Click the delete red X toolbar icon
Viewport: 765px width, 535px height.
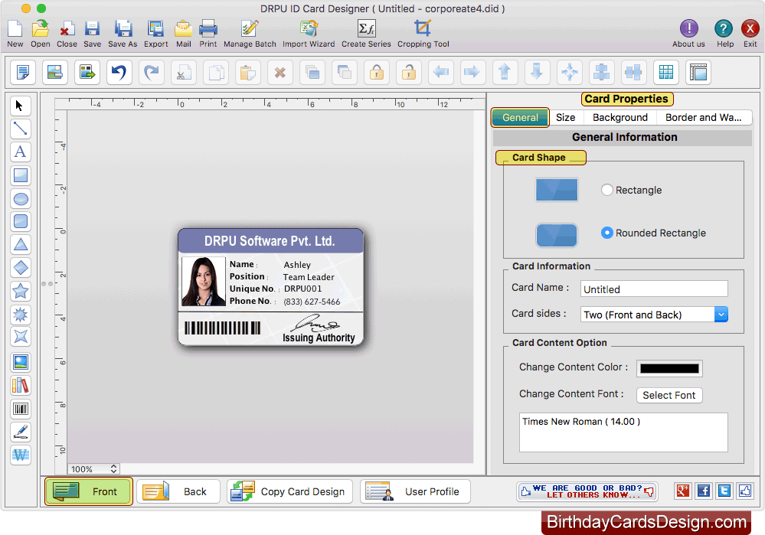pos(280,73)
